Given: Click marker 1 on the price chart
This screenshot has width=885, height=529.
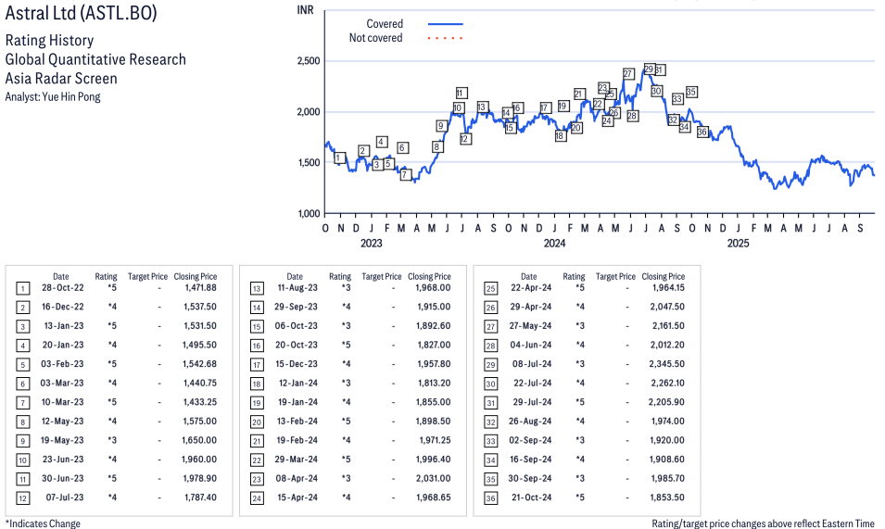Looking at the screenshot, I should tap(339, 157).
